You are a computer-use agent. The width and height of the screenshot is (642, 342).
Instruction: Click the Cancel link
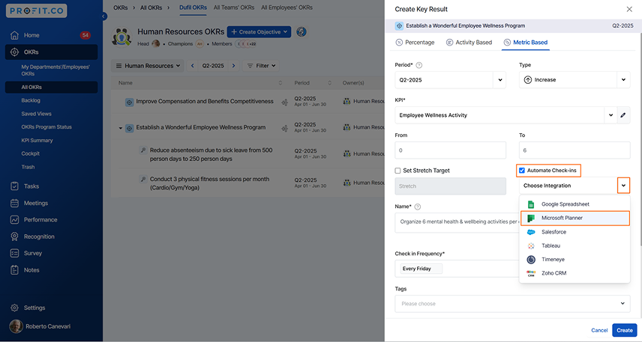pos(599,331)
